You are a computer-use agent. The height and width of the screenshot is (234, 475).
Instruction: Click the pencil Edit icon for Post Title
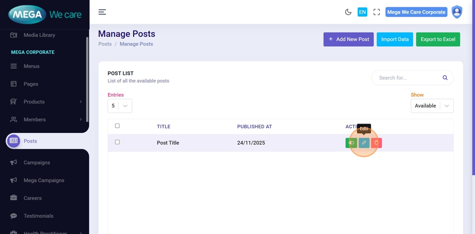pos(364,143)
